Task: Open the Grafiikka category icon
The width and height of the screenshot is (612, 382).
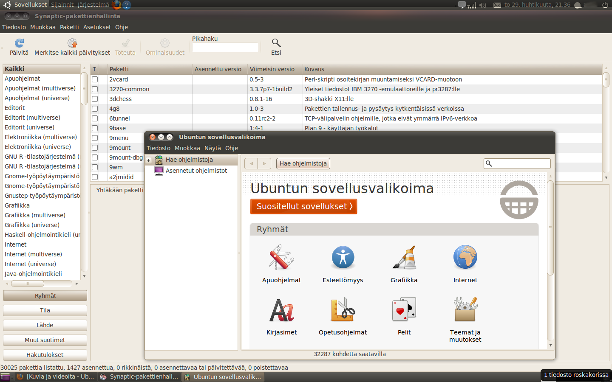Action: tap(404, 258)
